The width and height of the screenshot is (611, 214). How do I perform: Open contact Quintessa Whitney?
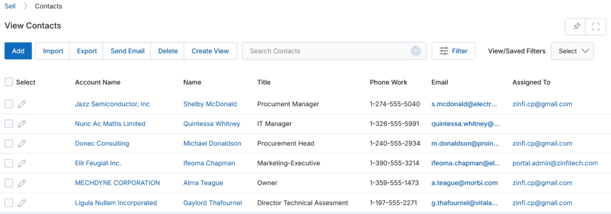click(x=212, y=124)
